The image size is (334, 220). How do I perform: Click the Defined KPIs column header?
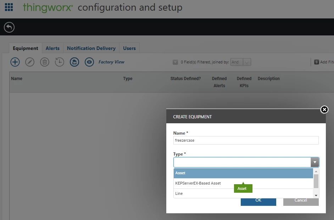click(244, 82)
